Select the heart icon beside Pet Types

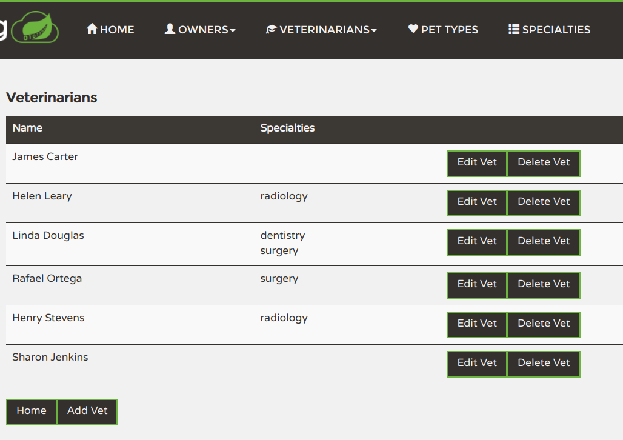click(413, 28)
